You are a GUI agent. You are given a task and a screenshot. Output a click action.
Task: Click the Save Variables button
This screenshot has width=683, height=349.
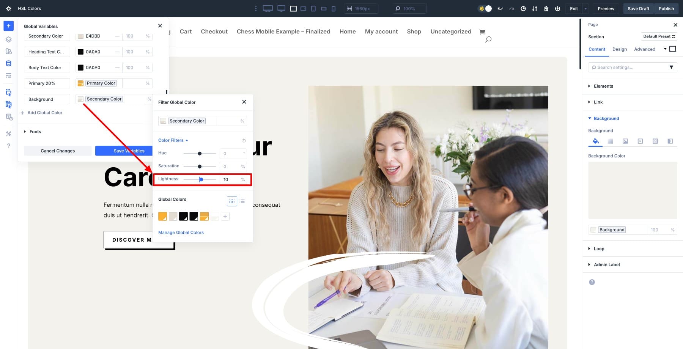click(x=129, y=151)
